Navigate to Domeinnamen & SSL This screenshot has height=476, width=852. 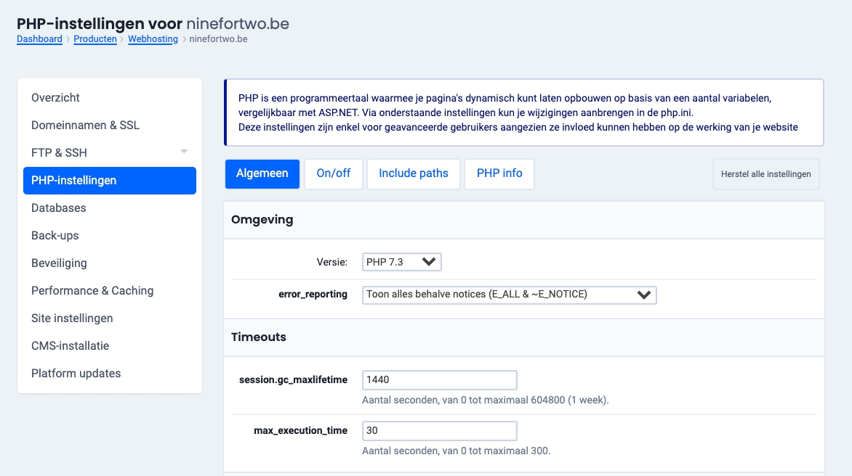click(85, 126)
